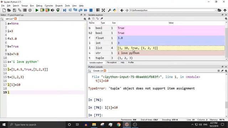228x128 pixels.
Task: Open the Source menu
Action: pyautogui.click(x=25, y=6)
